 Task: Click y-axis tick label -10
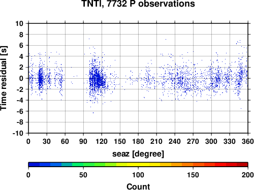point(18,133)
